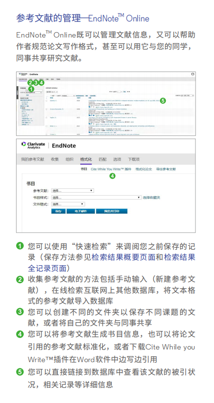The height and width of the screenshot is (403, 214).
Task: Click the 预览并打印 button
Action: [x=112, y=211]
